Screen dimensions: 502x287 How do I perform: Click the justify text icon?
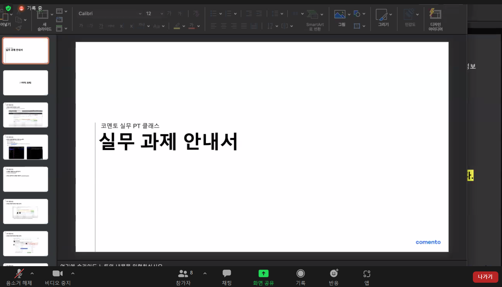click(x=244, y=26)
